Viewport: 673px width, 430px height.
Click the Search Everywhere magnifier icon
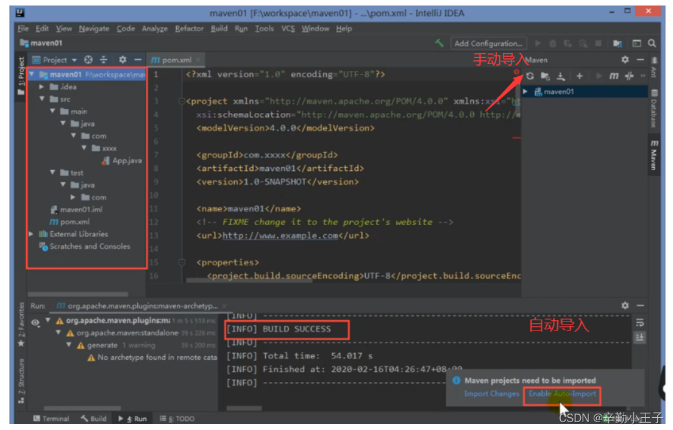(x=652, y=43)
